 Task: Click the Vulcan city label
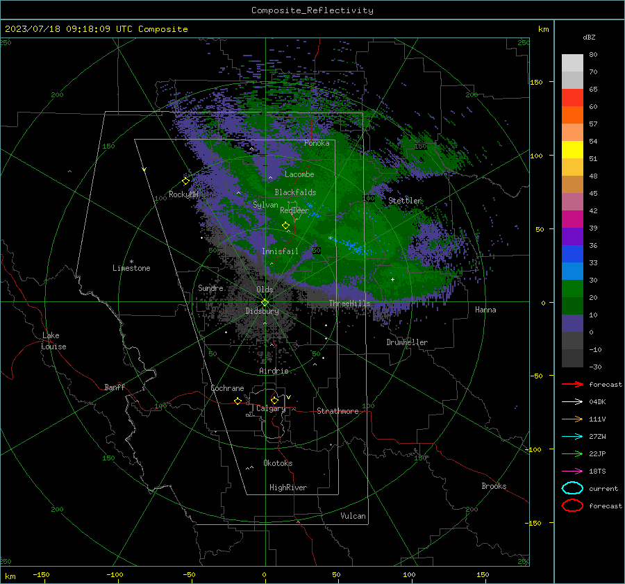click(x=353, y=516)
